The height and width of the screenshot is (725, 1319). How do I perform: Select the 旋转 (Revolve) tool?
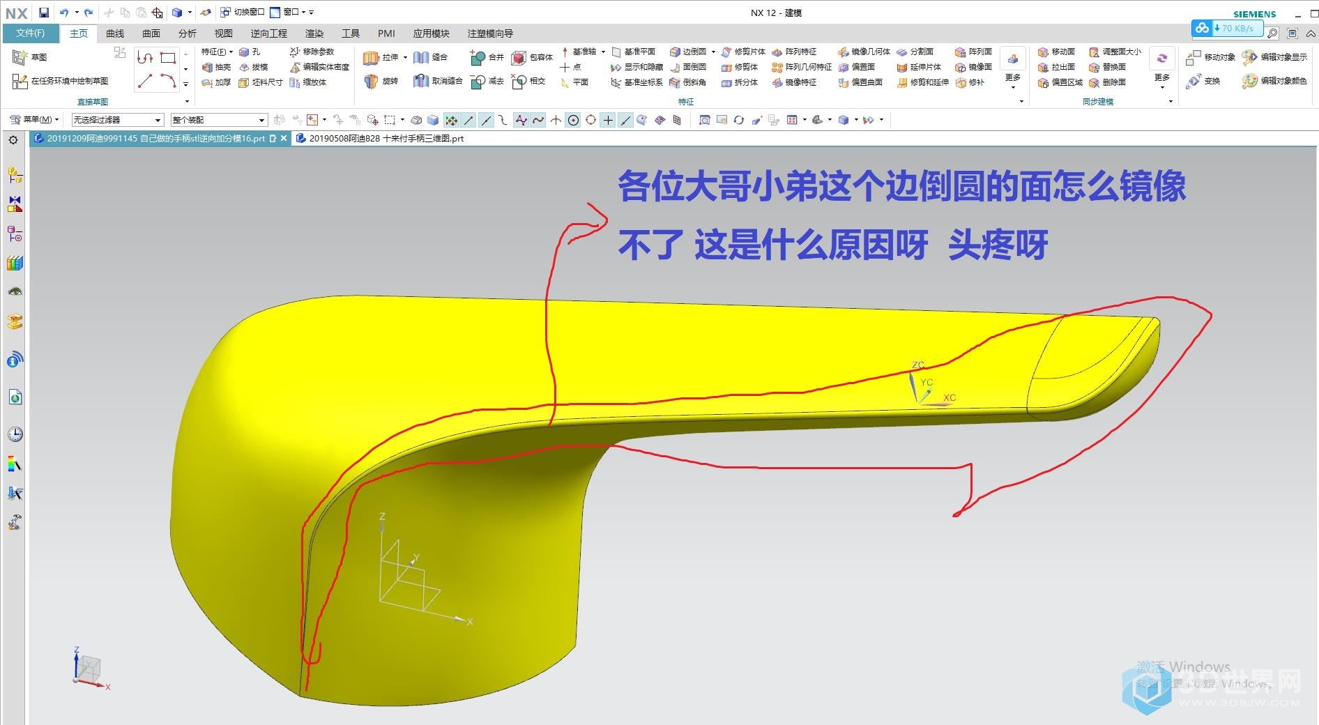coord(381,82)
